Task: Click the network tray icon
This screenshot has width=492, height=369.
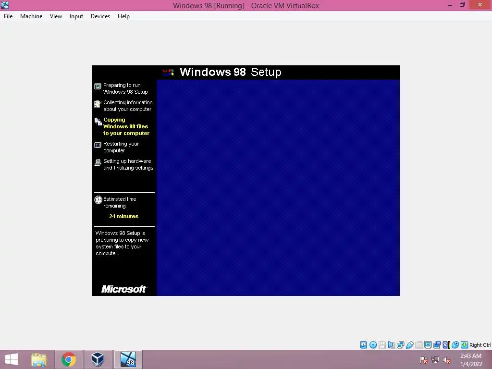Action: [435, 359]
